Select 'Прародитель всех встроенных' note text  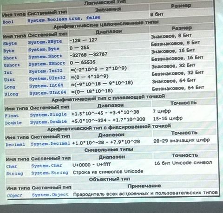111,194
